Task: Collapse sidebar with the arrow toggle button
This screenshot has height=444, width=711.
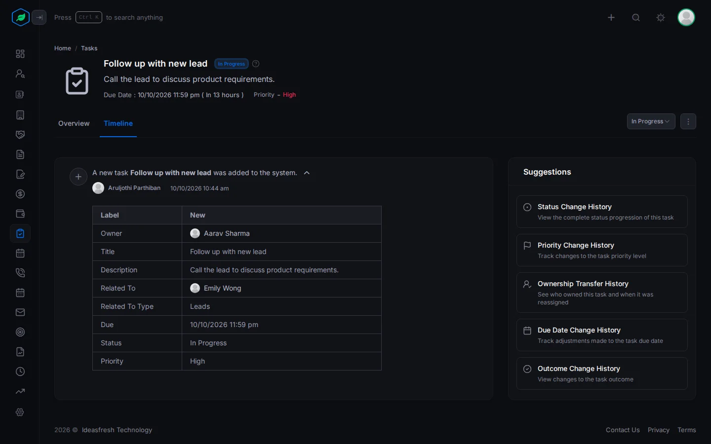Action: [39, 17]
